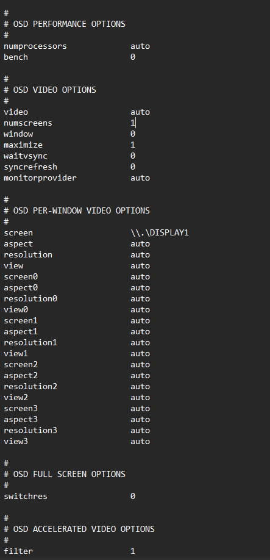Click the numprocessors auto value
270x560 pixels.
(140, 46)
